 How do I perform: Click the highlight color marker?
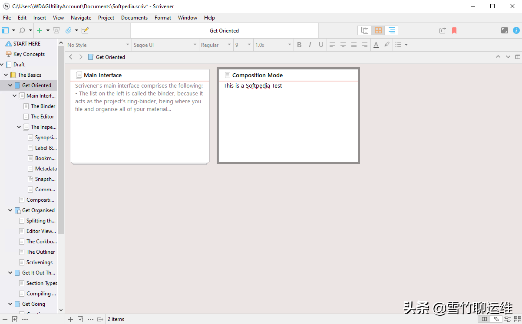point(387,45)
